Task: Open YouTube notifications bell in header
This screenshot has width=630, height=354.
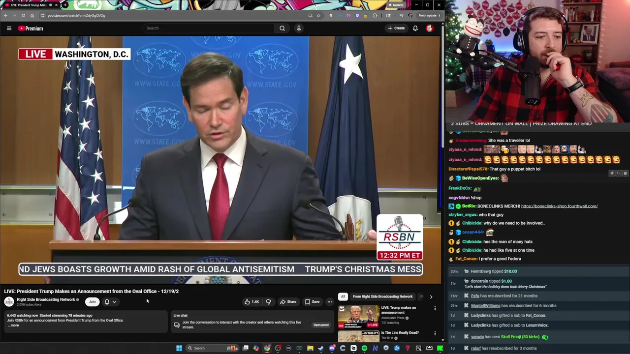Action: point(415,28)
